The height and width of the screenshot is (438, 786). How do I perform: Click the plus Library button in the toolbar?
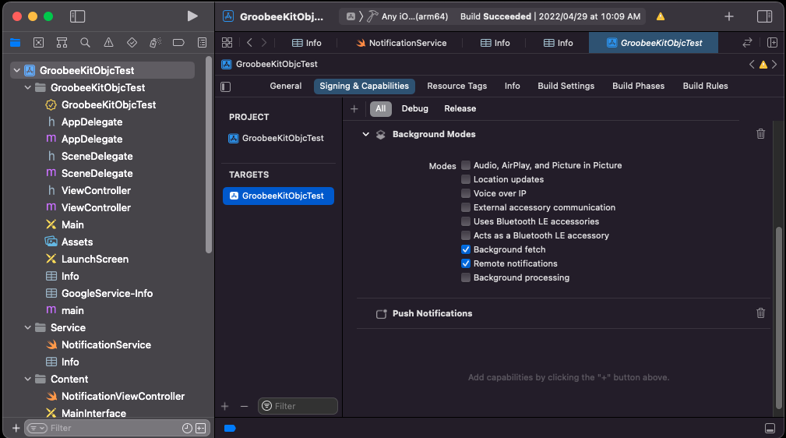tap(729, 16)
